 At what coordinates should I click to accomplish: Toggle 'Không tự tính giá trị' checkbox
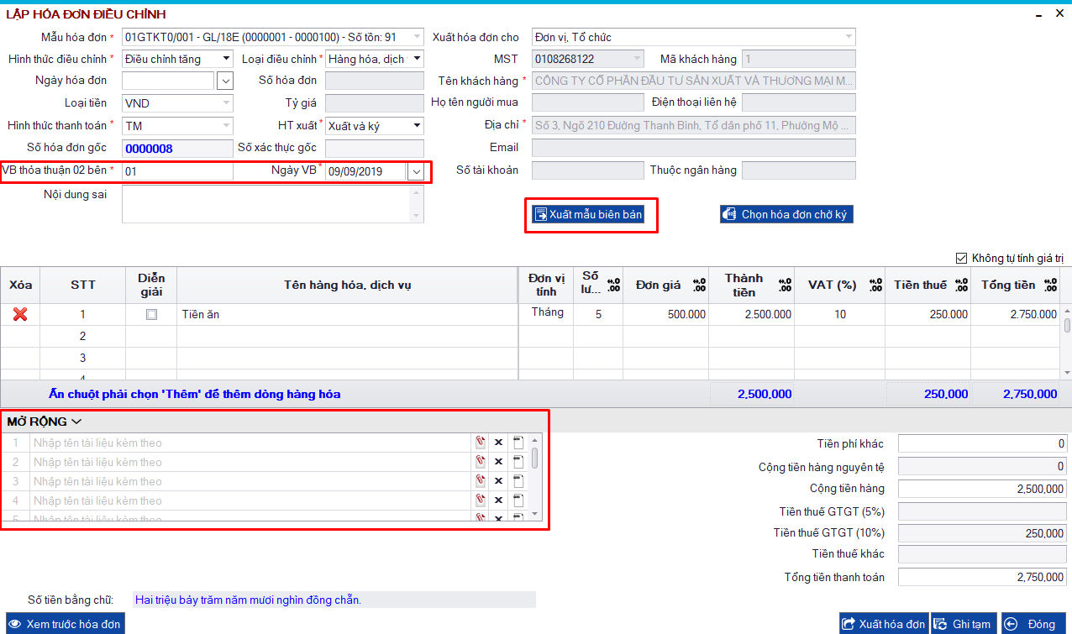[962, 259]
